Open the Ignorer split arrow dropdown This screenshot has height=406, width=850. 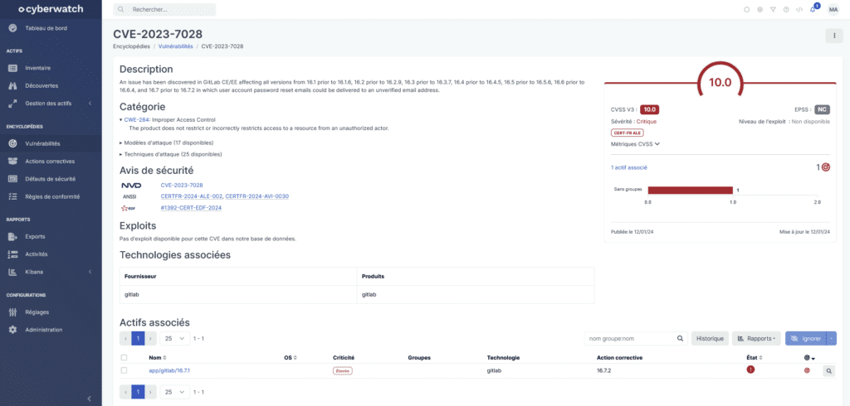pyautogui.click(x=831, y=339)
